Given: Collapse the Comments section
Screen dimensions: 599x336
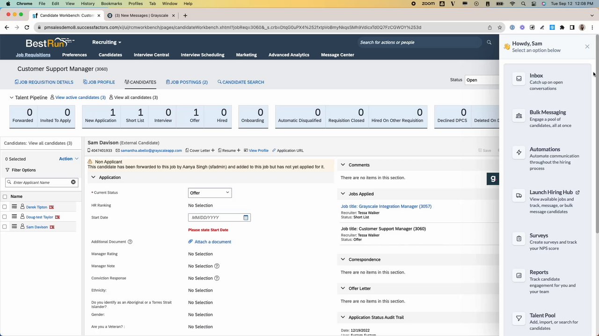Looking at the screenshot, I should (x=343, y=165).
